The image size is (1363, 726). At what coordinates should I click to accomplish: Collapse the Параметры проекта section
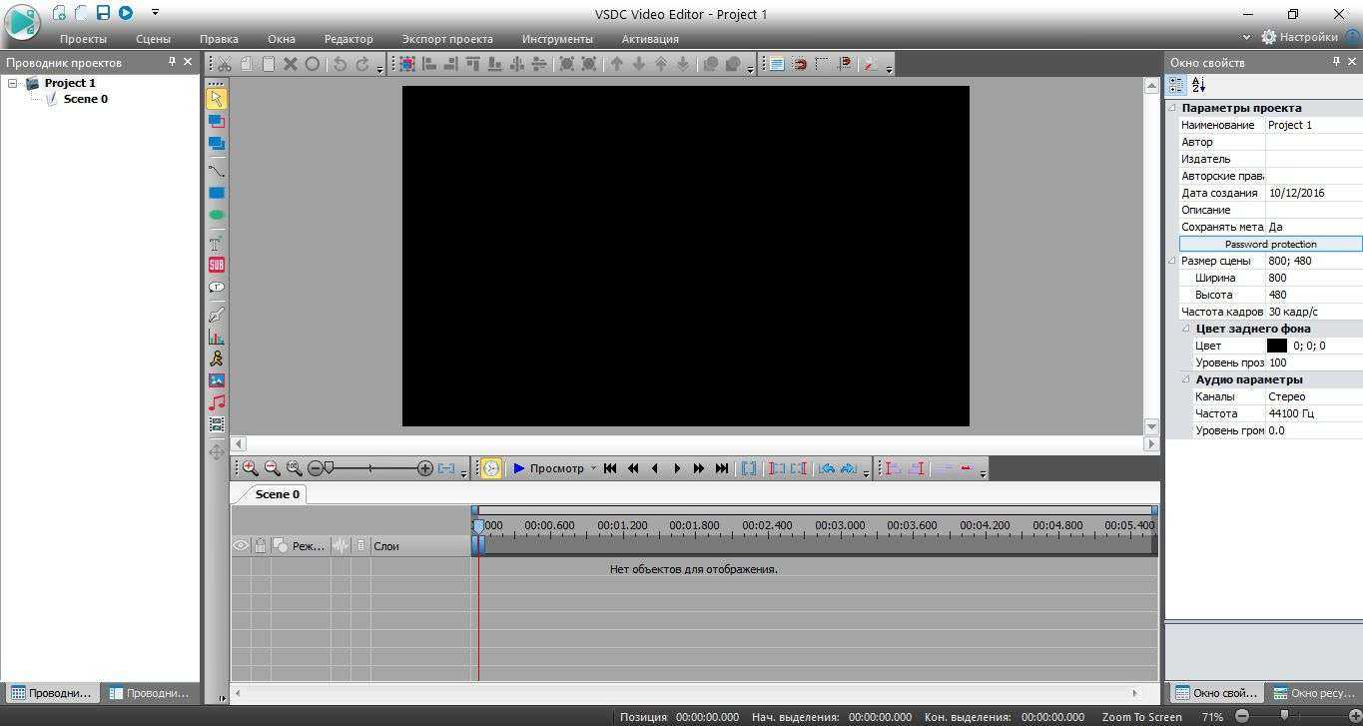1173,108
